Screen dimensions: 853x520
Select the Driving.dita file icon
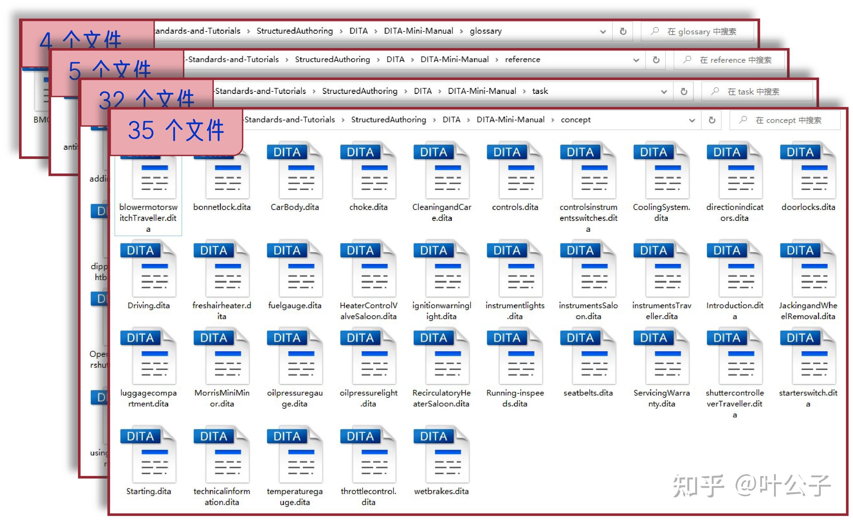tap(148, 268)
